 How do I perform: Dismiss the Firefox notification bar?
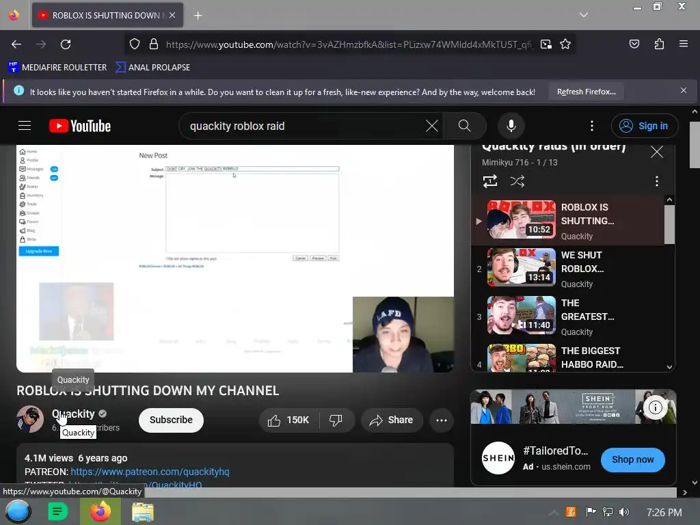[x=683, y=91]
